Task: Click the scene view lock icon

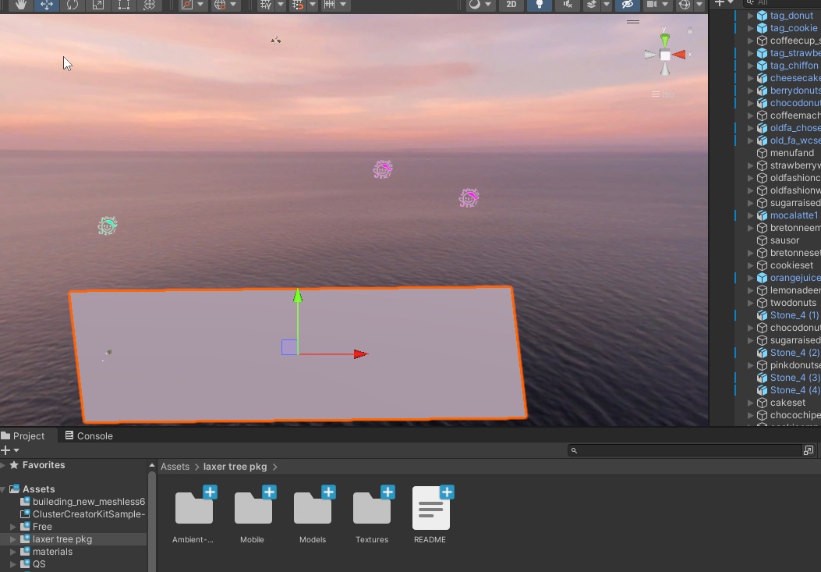Action: (690, 31)
